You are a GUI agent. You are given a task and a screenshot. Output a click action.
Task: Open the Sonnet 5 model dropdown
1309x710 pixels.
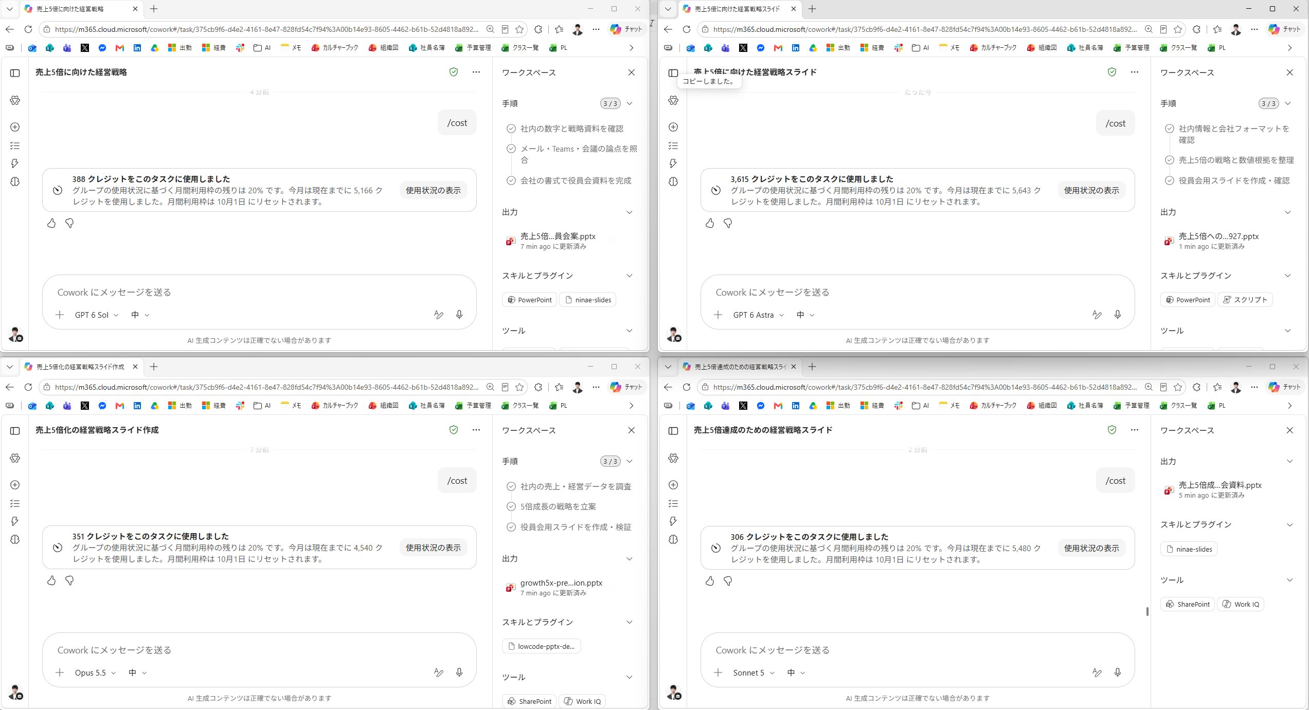tap(754, 672)
